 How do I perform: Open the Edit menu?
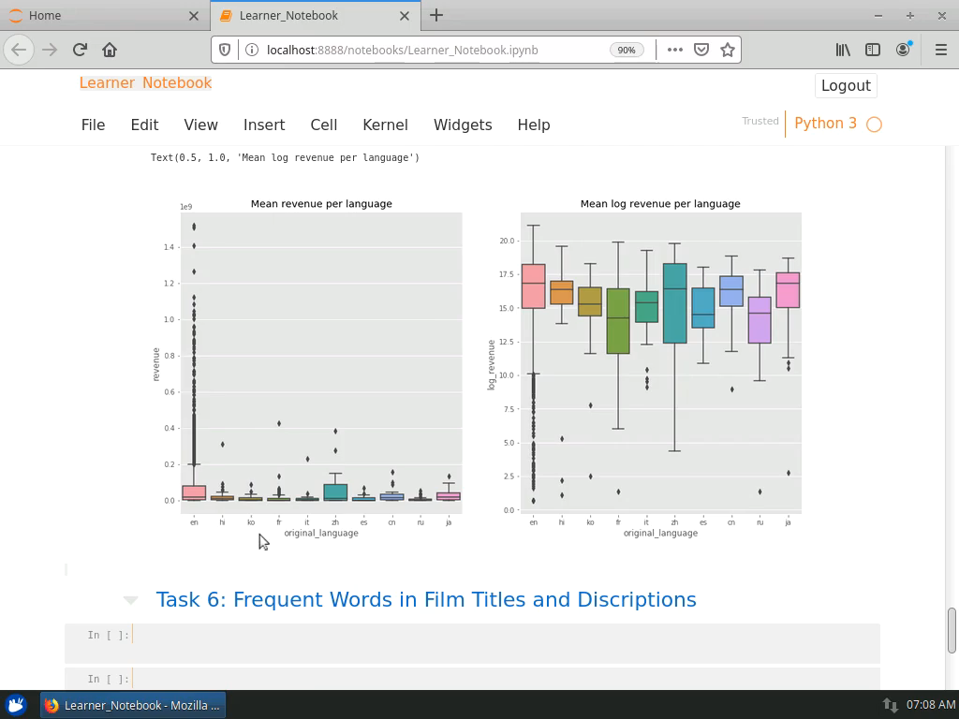pos(144,125)
